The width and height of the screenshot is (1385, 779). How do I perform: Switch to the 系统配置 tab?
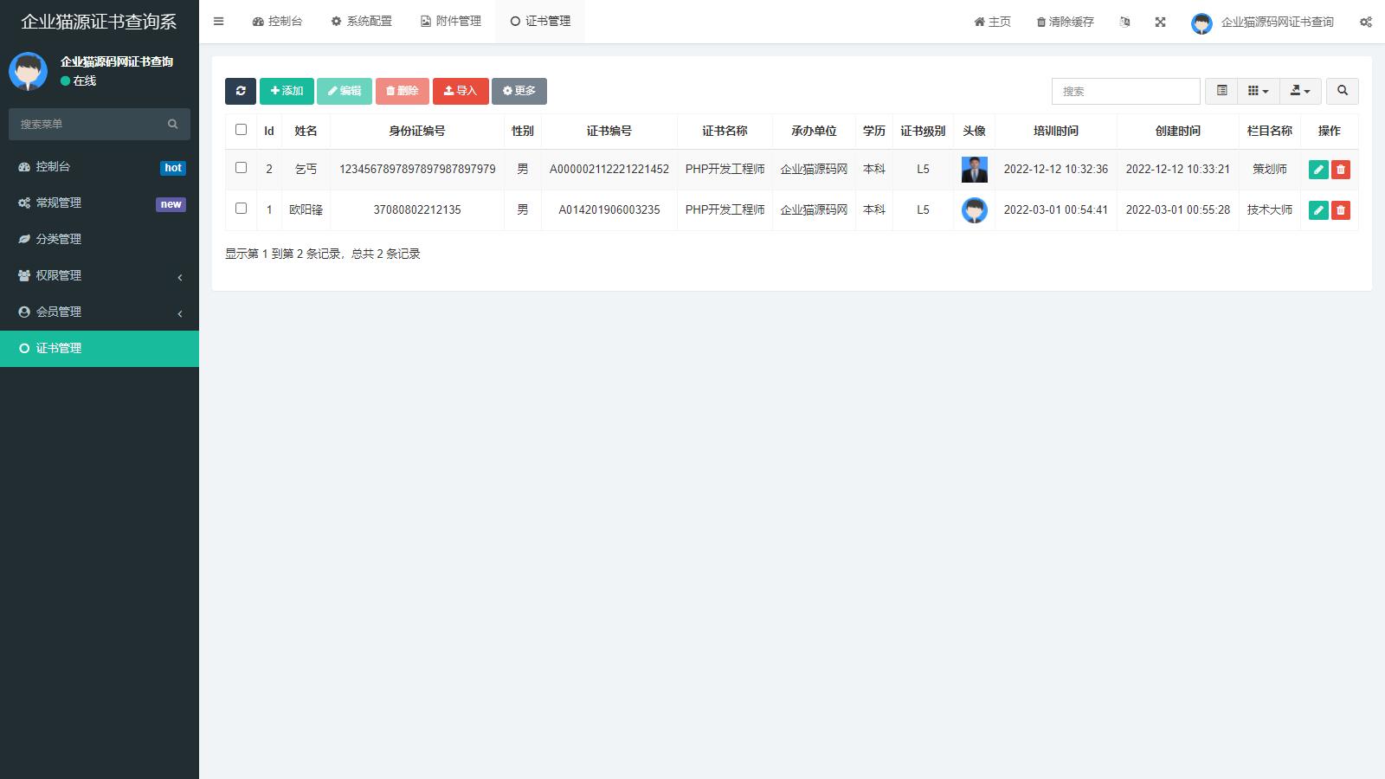pos(362,22)
